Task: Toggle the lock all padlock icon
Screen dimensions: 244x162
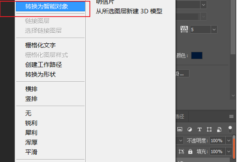Action: tap(190, 151)
